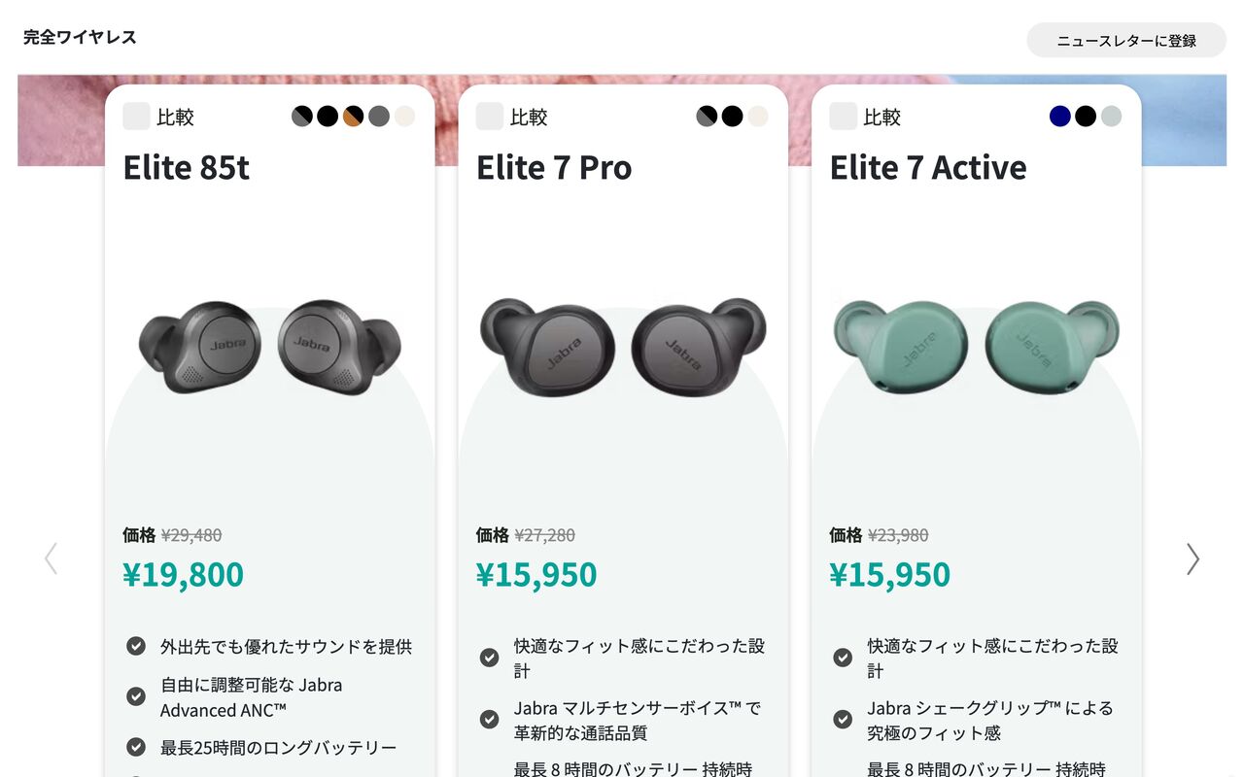The width and height of the screenshot is (1244, 777).
Task: Click ニュースレターに登録 button
Action: [1126, 40]
